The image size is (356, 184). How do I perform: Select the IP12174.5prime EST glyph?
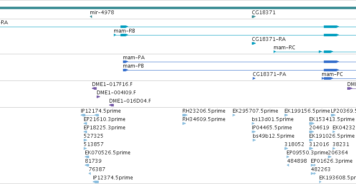coord(90,115)
